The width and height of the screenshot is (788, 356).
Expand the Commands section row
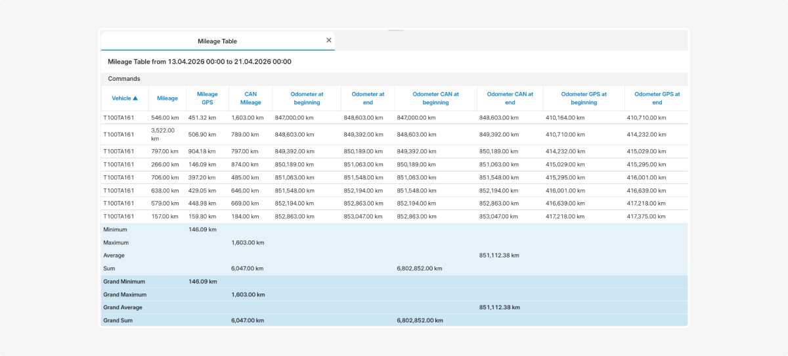pos(124,79)
